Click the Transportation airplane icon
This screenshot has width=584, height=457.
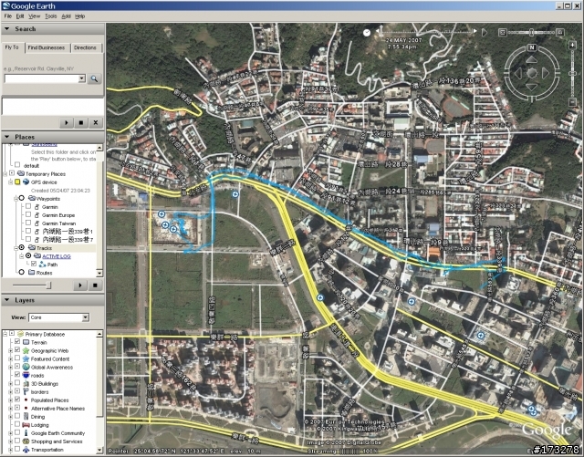[26, 450]
